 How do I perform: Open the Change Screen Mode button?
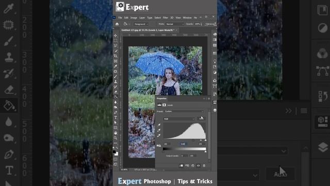click(115, 164)
